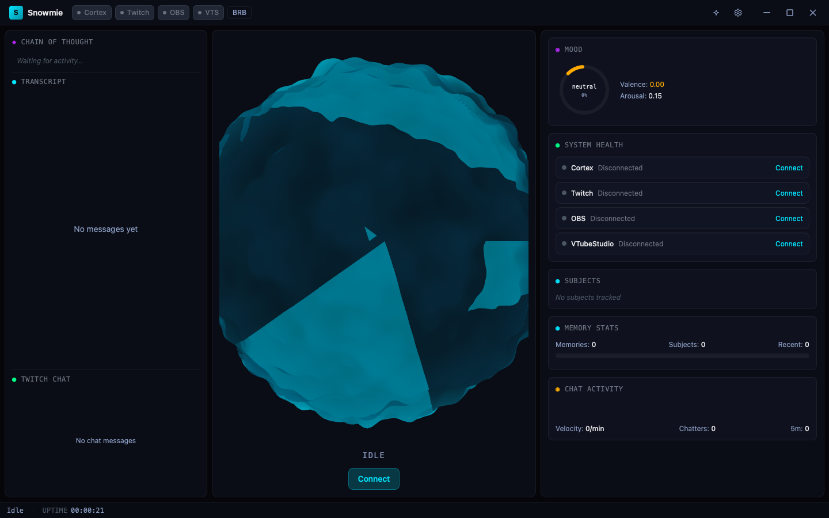Click VTubeStudio Disconnected status text

641,244
